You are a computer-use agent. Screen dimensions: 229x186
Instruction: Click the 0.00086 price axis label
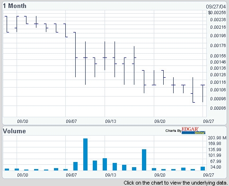pos(218,108)
